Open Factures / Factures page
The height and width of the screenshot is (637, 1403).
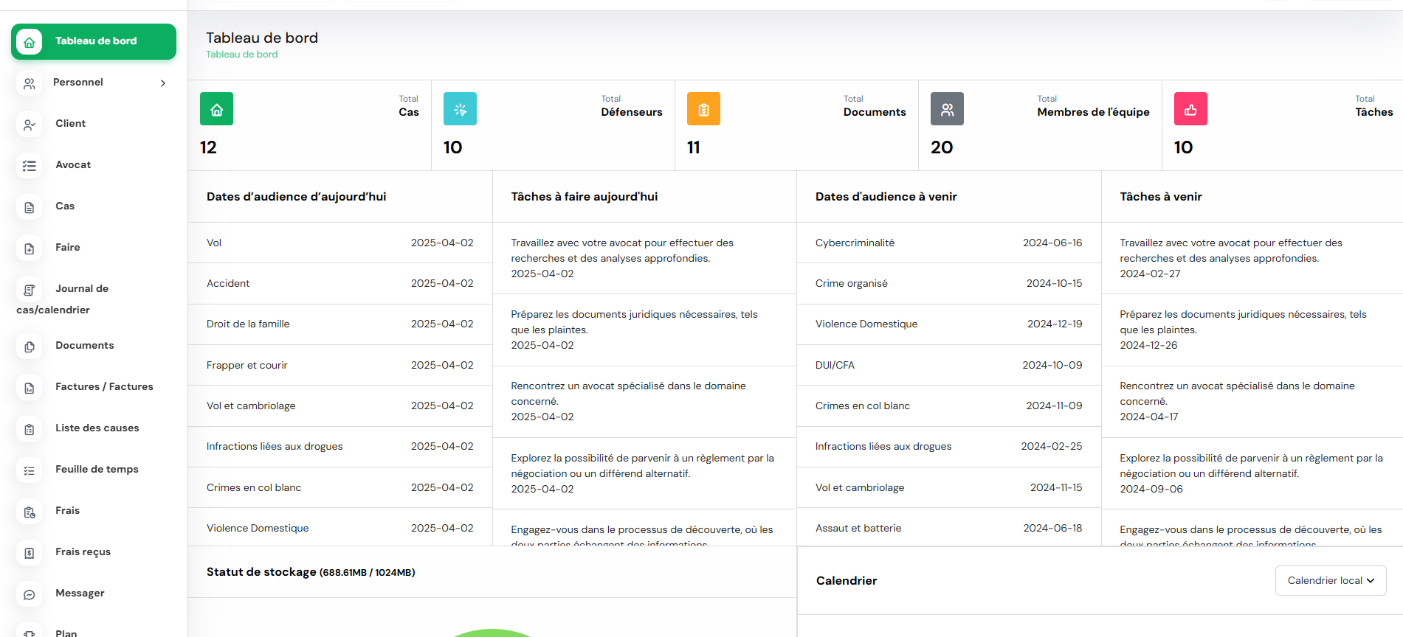(104, 387)
